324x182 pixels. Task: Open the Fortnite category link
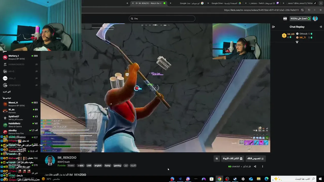(x=62, y=166)
